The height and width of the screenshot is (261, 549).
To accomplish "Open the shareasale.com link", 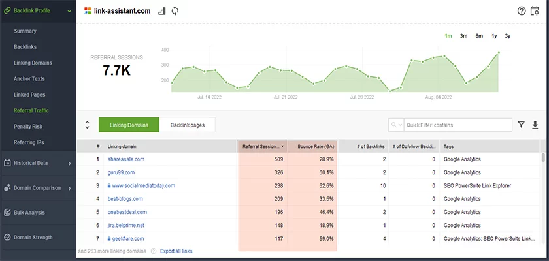I will coord(126,159).
